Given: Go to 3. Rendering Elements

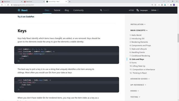Looking at the screenshot, I should pyautogui.click(x=139, y=42).
